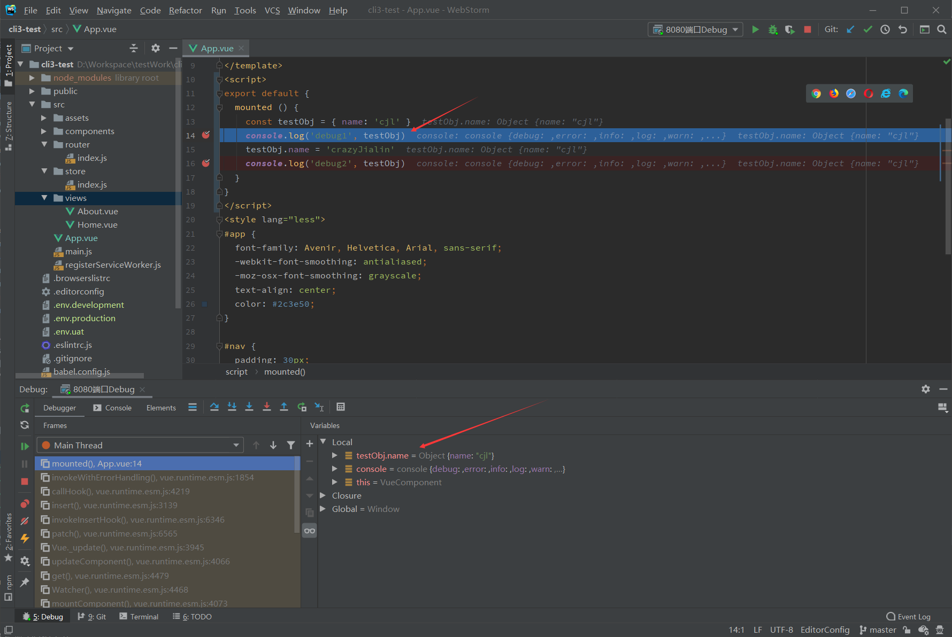The width and height of the screenshot is (952, 637).
Task: Toggle the glasses watch view in Variables
Action: point(309,531)
